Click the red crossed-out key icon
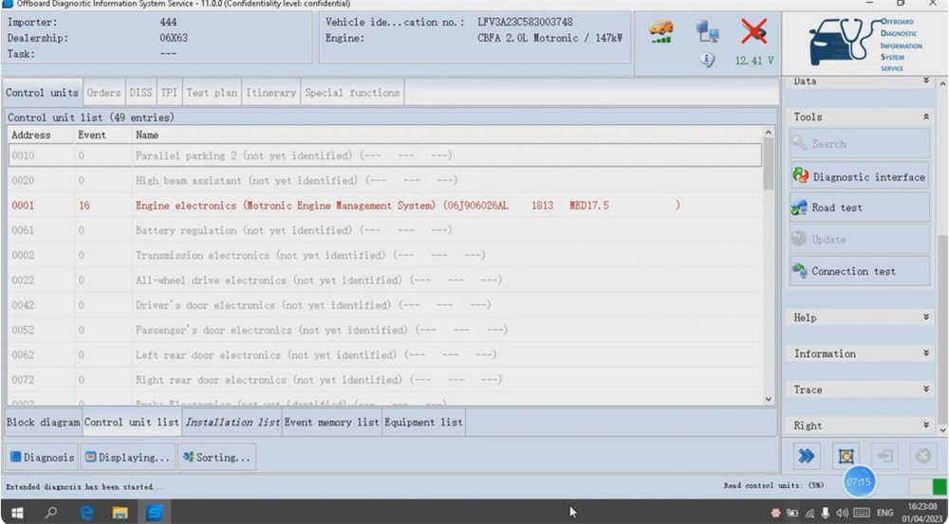The image size is (949, 524). 754,31
